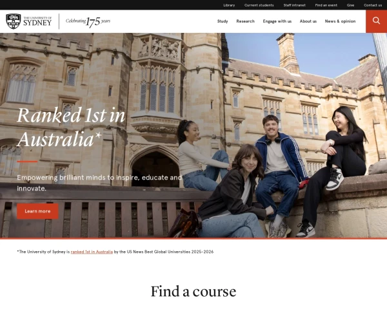Open the Research menu
The width and height of the screenshot is (387, 309).
pos(245,21)
